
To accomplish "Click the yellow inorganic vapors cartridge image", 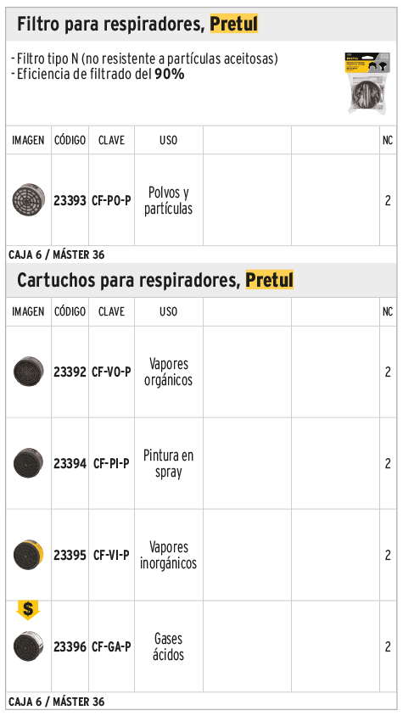I will (28, 555).
